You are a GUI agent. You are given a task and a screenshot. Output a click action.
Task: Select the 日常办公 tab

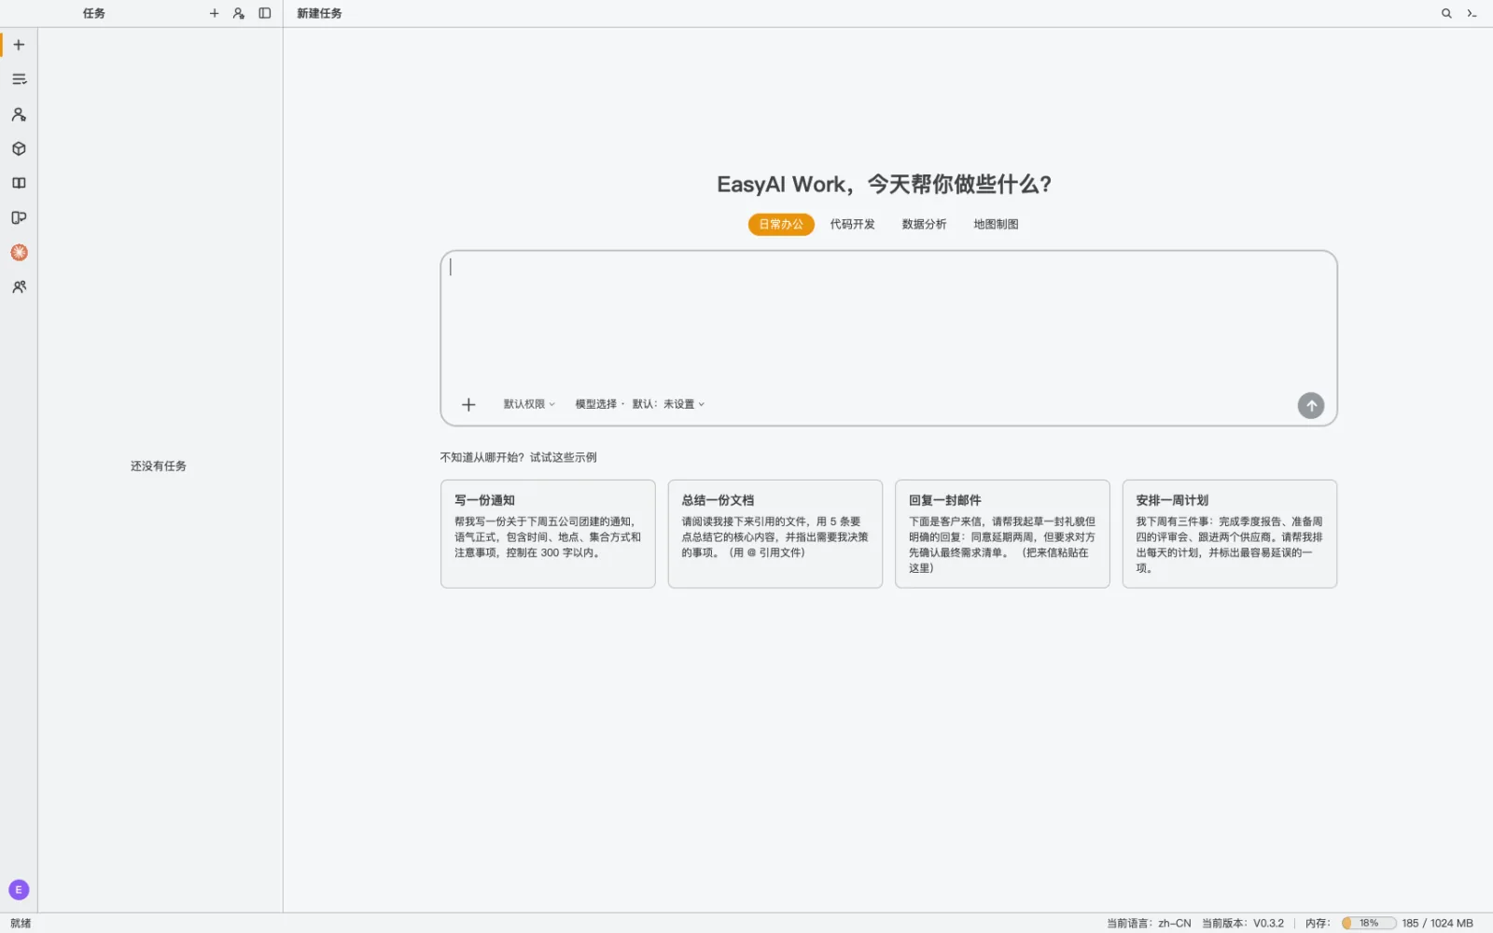(x=781, y=224)
